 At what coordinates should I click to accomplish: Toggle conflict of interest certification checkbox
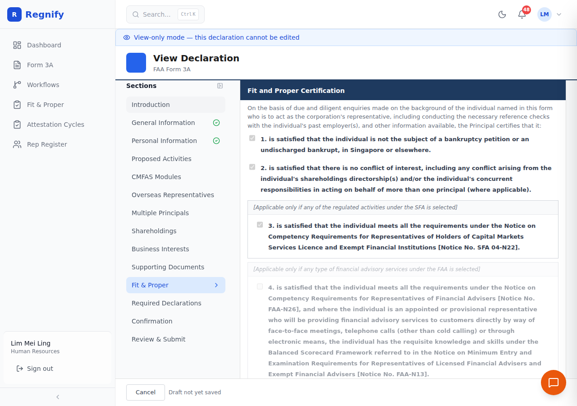click(252, 167)
